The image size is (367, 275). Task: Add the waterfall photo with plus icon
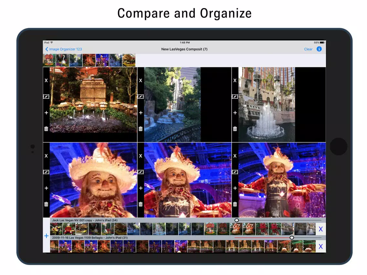141,113
